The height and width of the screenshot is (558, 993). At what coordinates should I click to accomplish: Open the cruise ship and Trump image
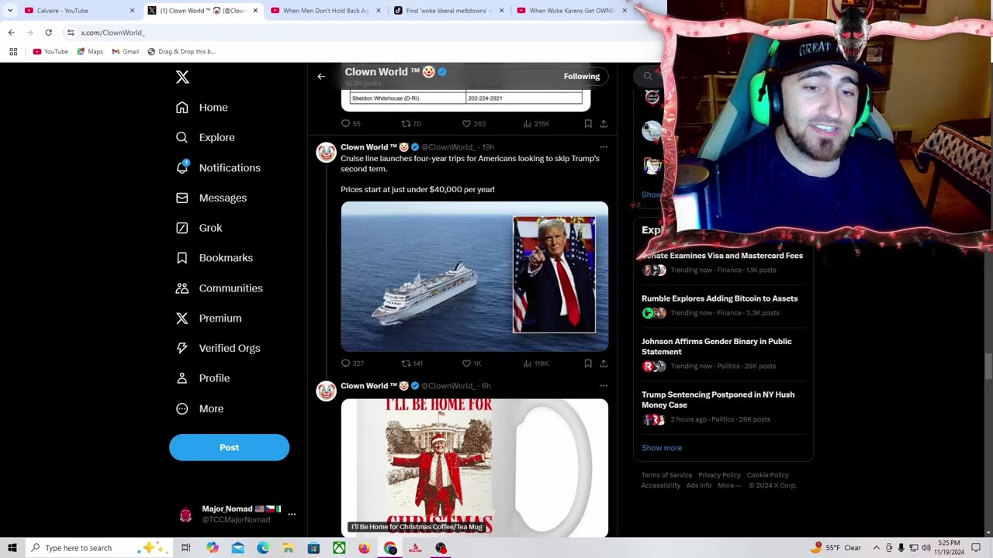point(475,277)
